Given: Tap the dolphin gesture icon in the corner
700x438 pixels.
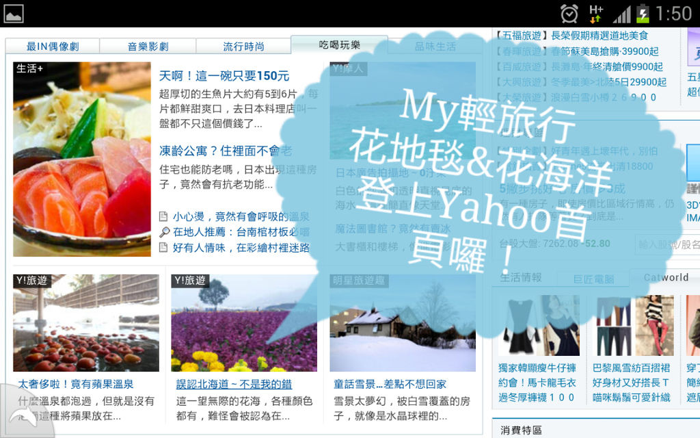Looking at the screenshot, I should click(23, 415).
